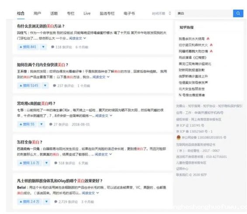
Task: Click the blue search magnifier button
Action: pos(238,14)
